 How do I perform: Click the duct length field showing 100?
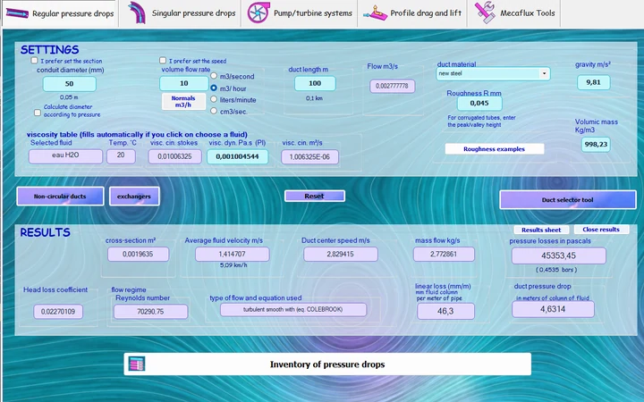(x=315, y=83)
